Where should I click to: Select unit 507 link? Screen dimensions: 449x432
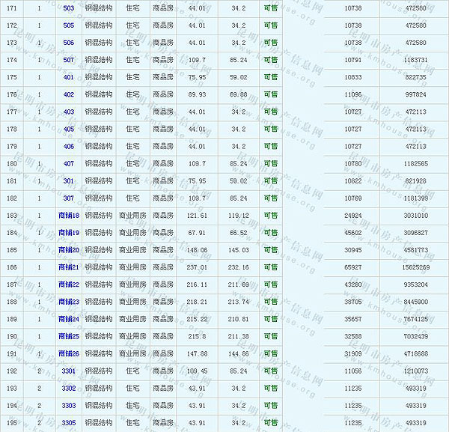(x=68, y=60)
